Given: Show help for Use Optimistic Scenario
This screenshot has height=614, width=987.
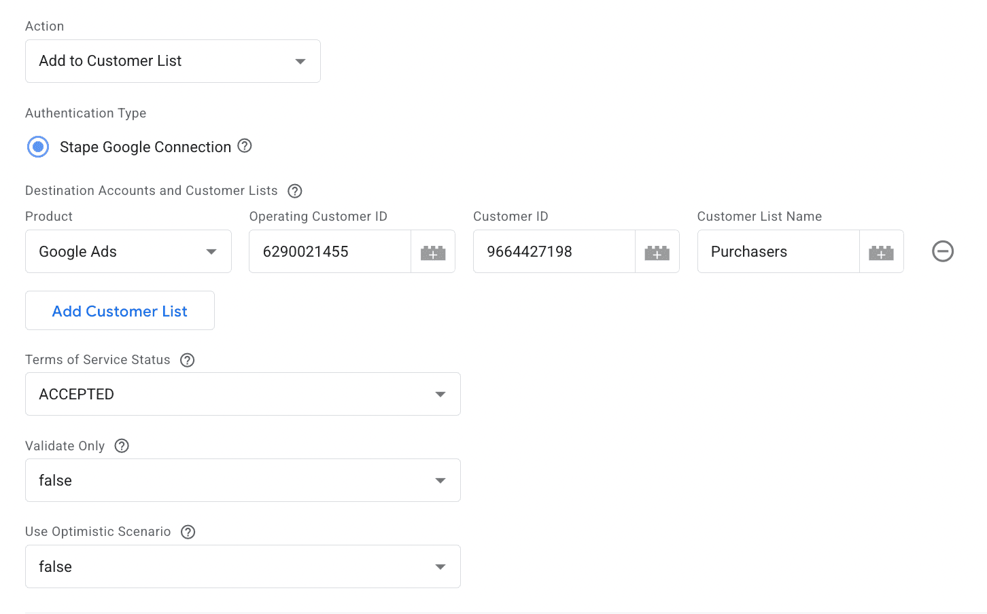Looking at the screenshot, I should [x=188, y=532].
